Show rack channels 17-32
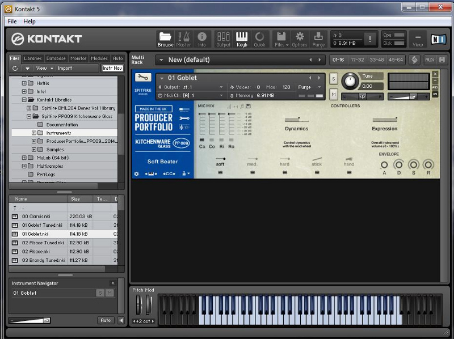 (358, 60)
